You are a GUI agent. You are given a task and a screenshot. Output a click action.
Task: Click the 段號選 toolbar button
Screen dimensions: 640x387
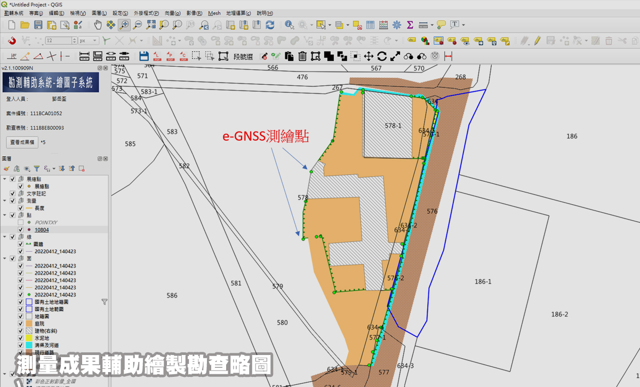pos(243,56)
